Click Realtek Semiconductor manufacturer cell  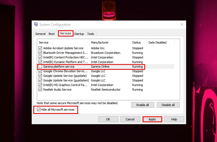(x=106, y=90)
